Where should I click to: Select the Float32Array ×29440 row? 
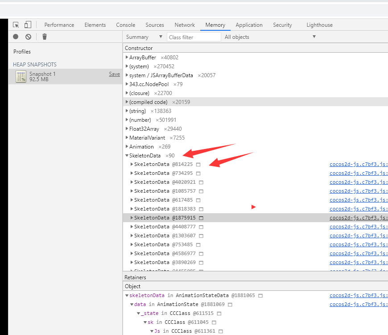(x=256, y=128)
